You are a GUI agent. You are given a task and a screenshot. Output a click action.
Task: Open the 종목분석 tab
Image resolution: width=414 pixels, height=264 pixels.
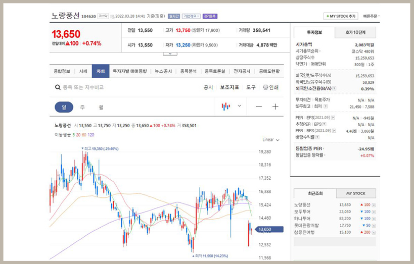point(188,71)
